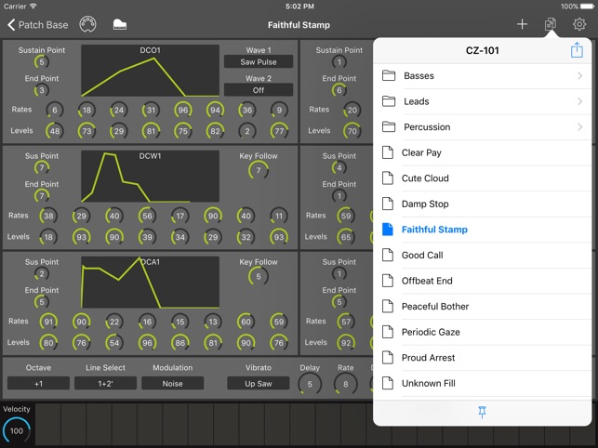This screenshot has width=598, height=448.
Task: Tap the plus icon to add patch
Action: pos(522,24)
